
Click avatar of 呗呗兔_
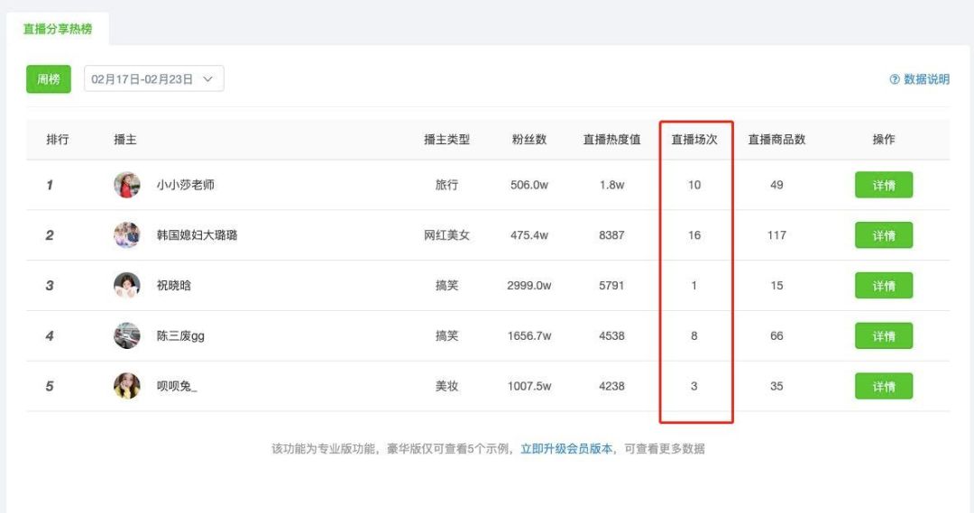pos(127,386)
